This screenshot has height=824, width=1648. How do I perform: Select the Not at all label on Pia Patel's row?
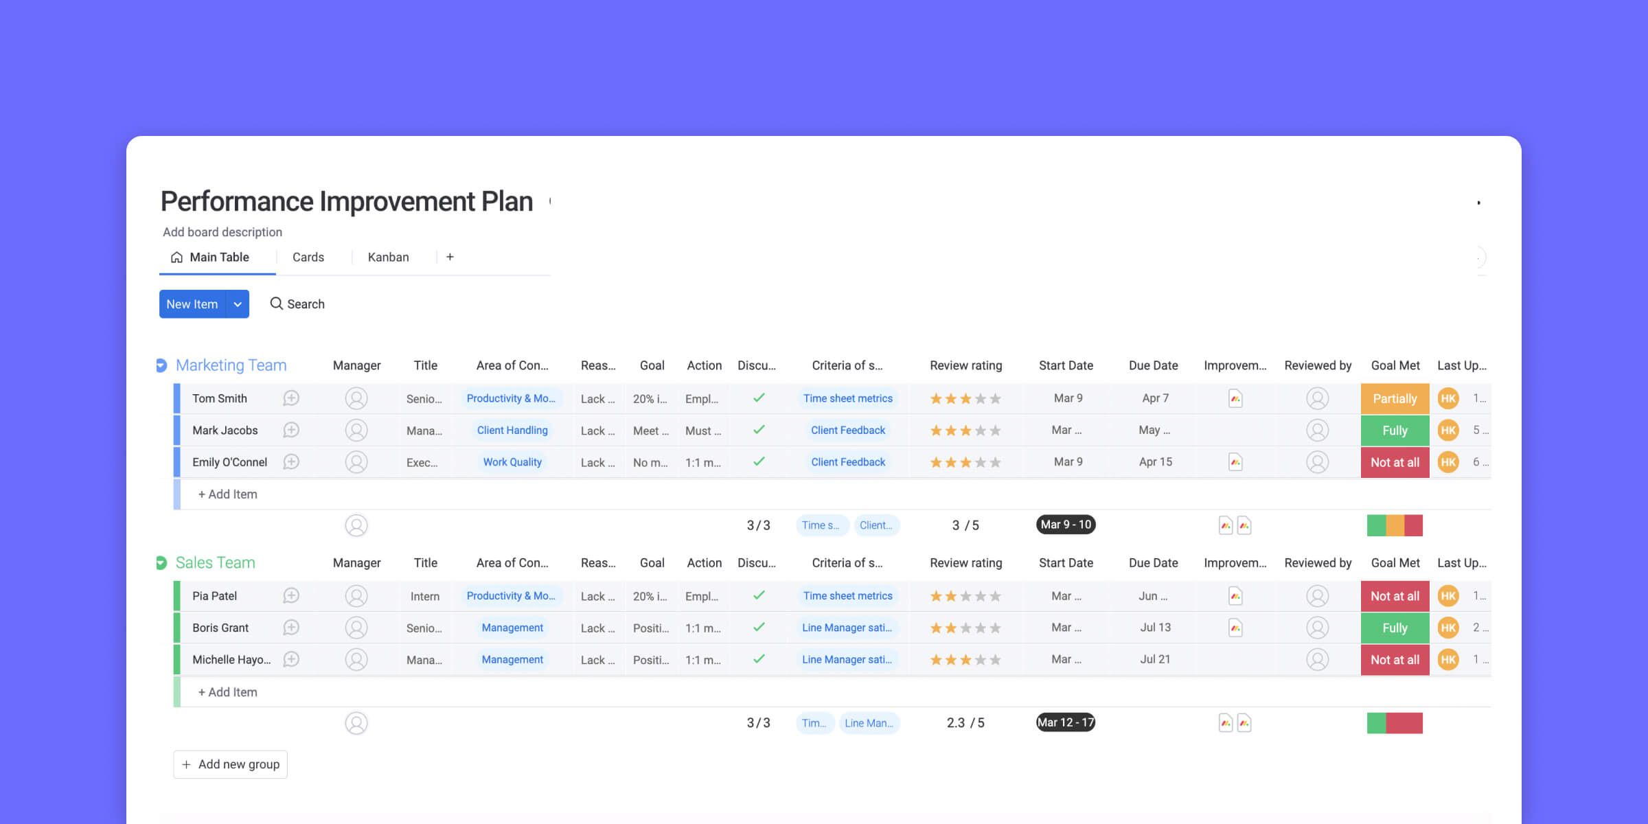click(x=1395, y=595)
